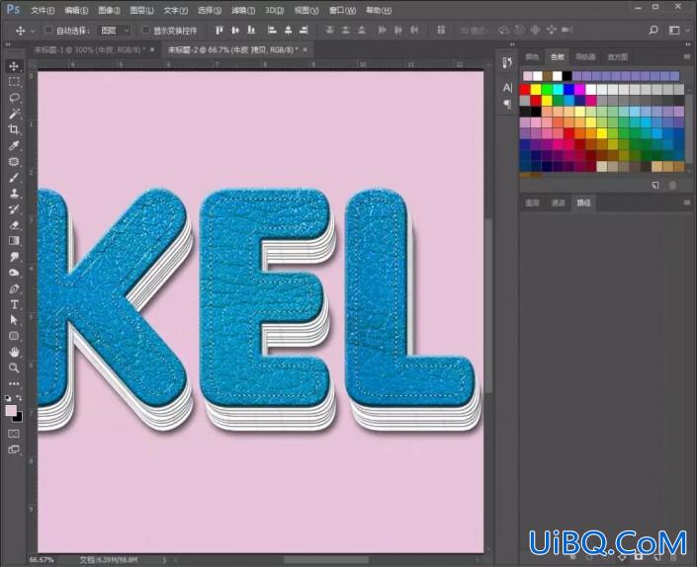
Task: Switch to document tab at 300% zoom
Action: tap(88, 49)
